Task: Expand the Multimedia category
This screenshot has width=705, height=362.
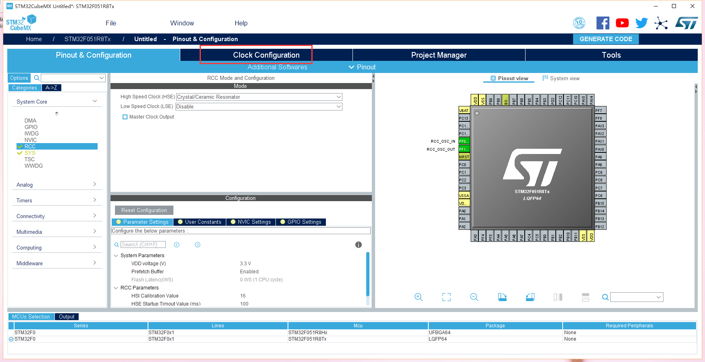Action: point(95,231)
